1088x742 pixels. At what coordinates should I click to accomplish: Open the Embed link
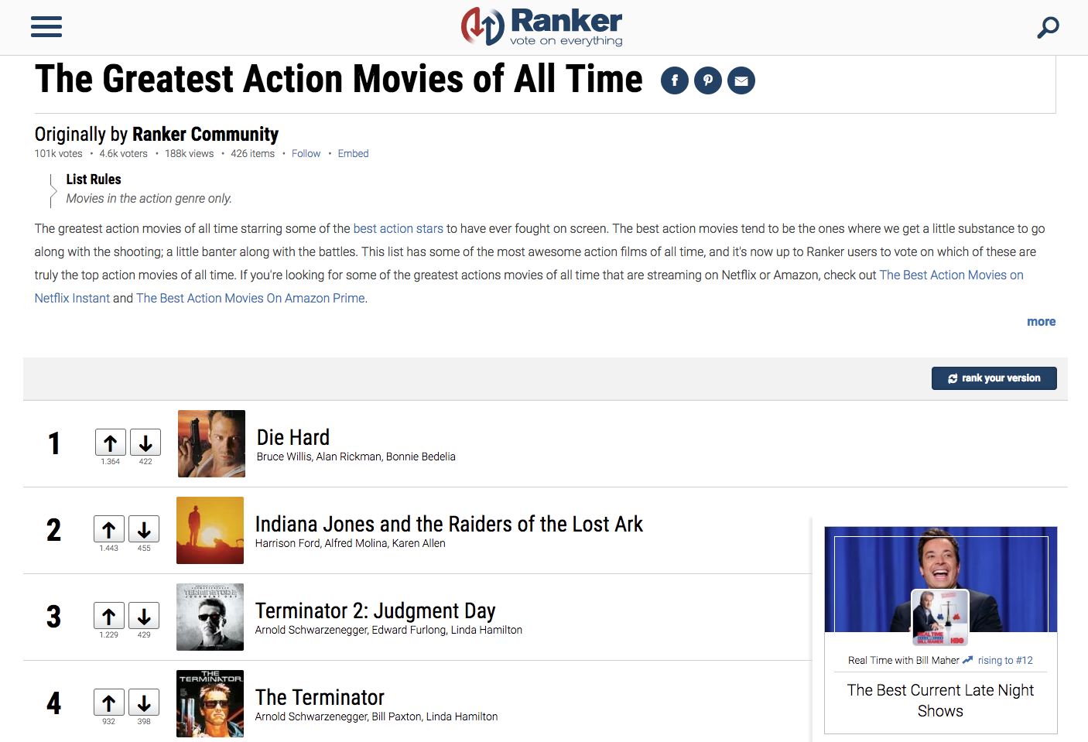353,154
